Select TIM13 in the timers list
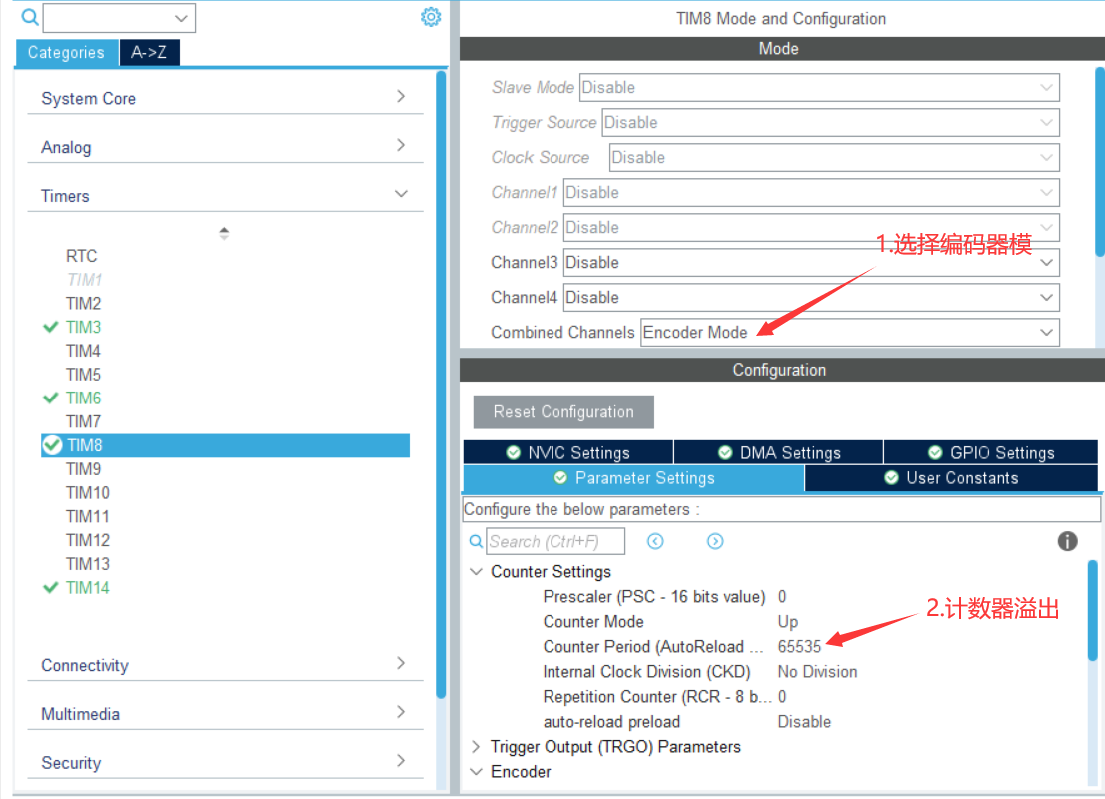This screenshot has height=799, width=1105. click(x=87, y=564)
